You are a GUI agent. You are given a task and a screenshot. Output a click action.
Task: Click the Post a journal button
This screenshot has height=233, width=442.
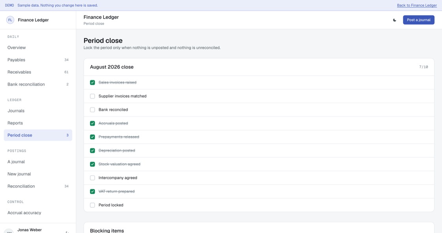pyautogui.click(x=419, y=20)
